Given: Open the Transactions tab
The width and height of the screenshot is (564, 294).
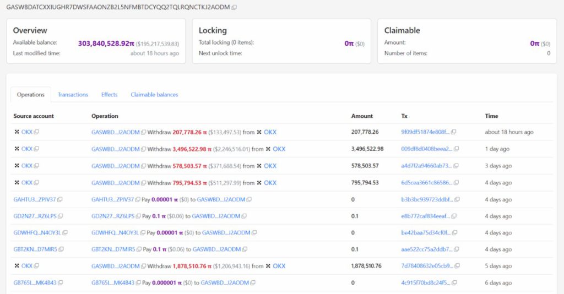Looking at the screenshot, I should pyautogui.click(x=73, y=95).
